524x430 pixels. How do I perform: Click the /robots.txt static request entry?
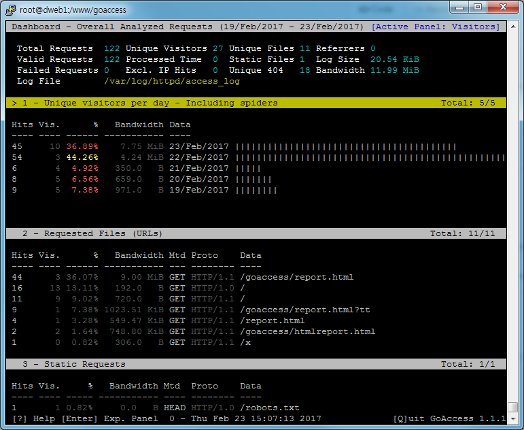click(270, 408)
